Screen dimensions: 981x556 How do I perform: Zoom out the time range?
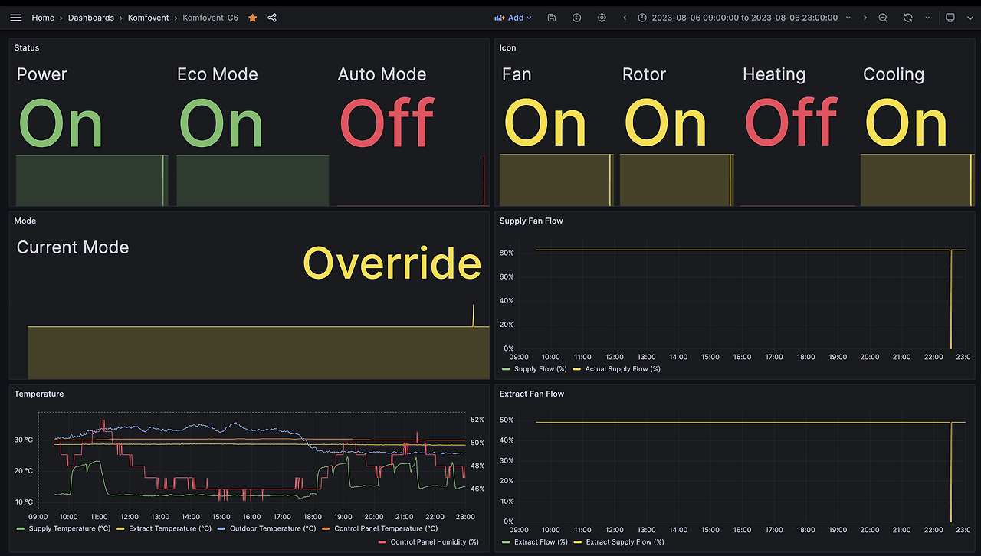point(883,18)
